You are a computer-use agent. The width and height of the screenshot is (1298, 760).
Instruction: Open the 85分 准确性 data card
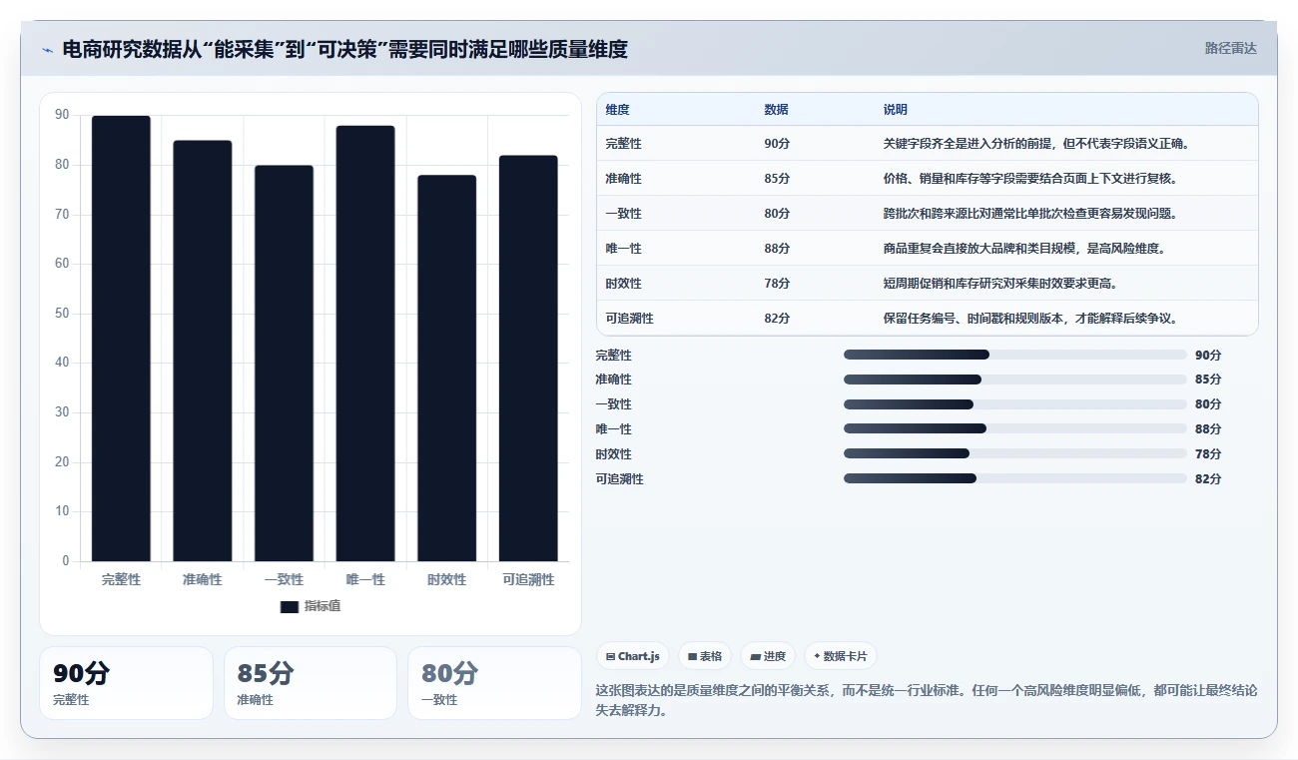311,683
